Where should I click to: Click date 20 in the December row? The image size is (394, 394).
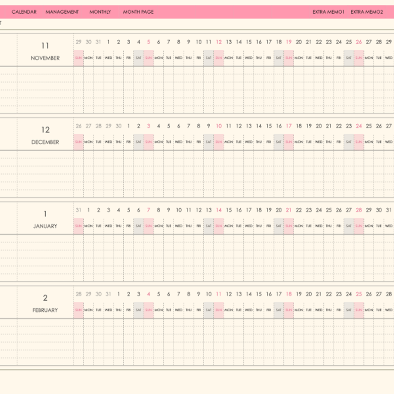click(319, 126)
